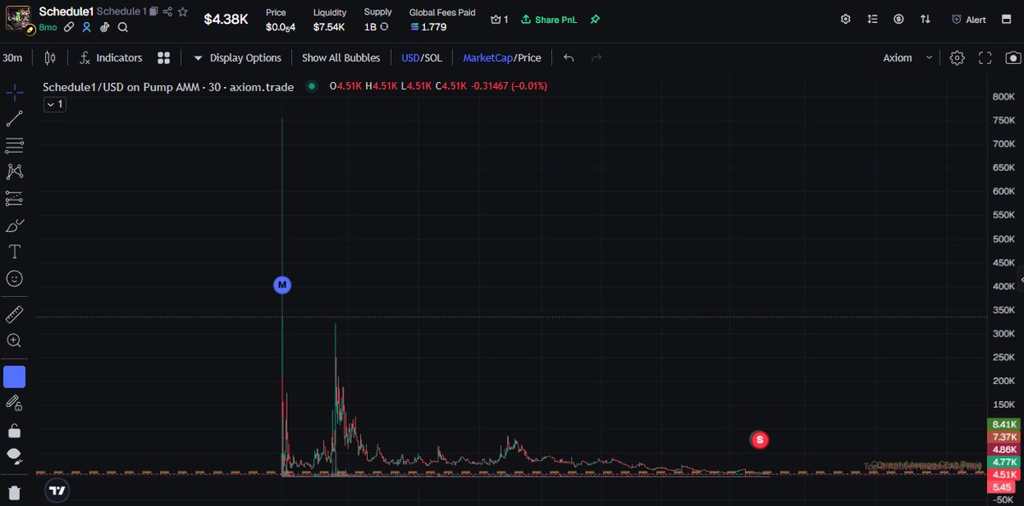Click the Schedule1/USD chart title

(x=168, y=86)
